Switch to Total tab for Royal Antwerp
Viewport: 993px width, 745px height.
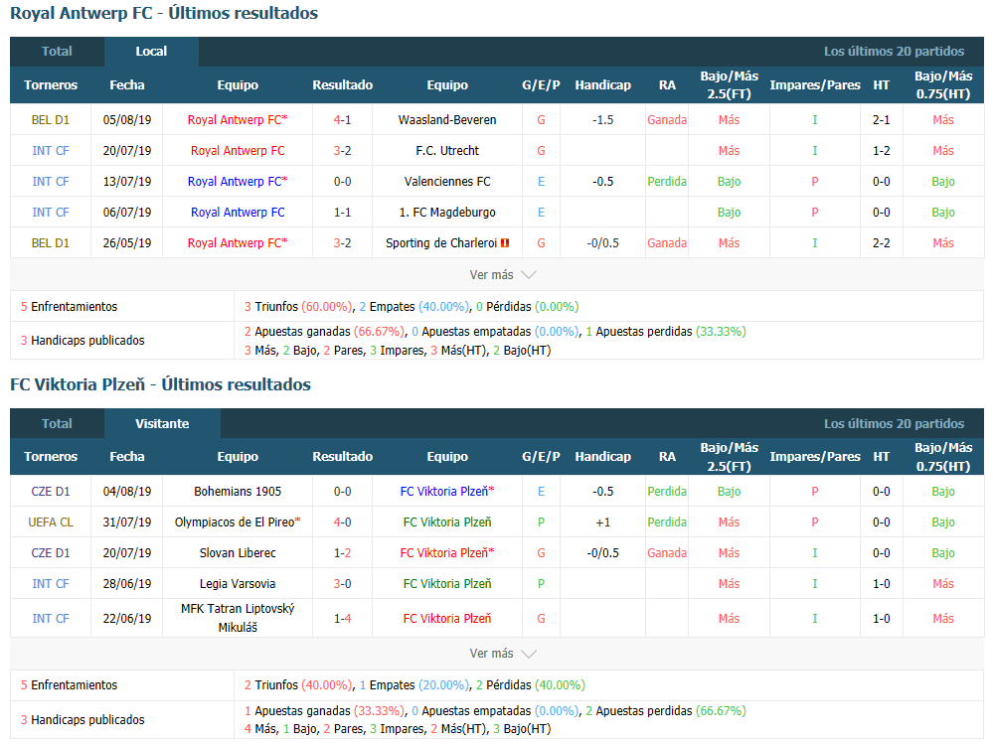pyautogui.click(x=57, y=52)
